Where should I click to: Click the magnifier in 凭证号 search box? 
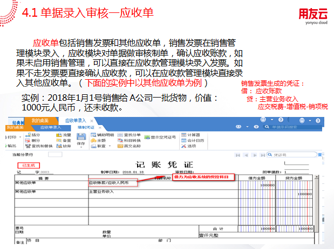(x=270, y=155)
